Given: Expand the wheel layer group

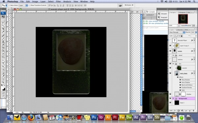Looking at the screenshot, I should (173, 55).
